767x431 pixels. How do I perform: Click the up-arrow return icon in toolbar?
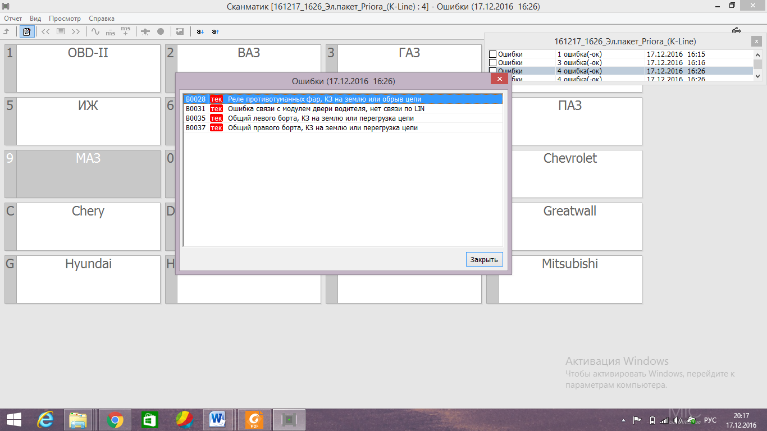pyautogui.click(x=7, y=31)
